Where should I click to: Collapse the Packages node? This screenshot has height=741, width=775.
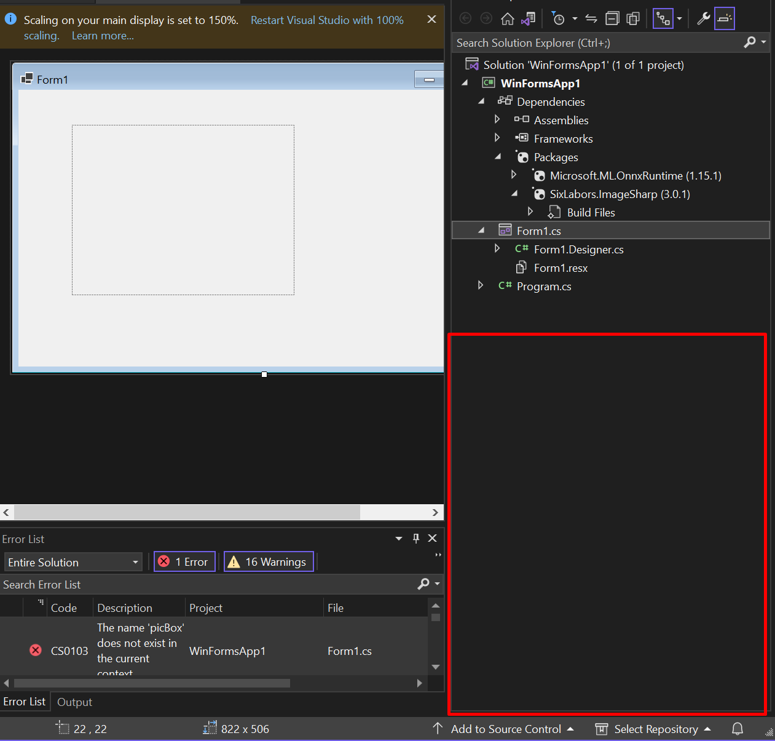(x=498, y=156)
